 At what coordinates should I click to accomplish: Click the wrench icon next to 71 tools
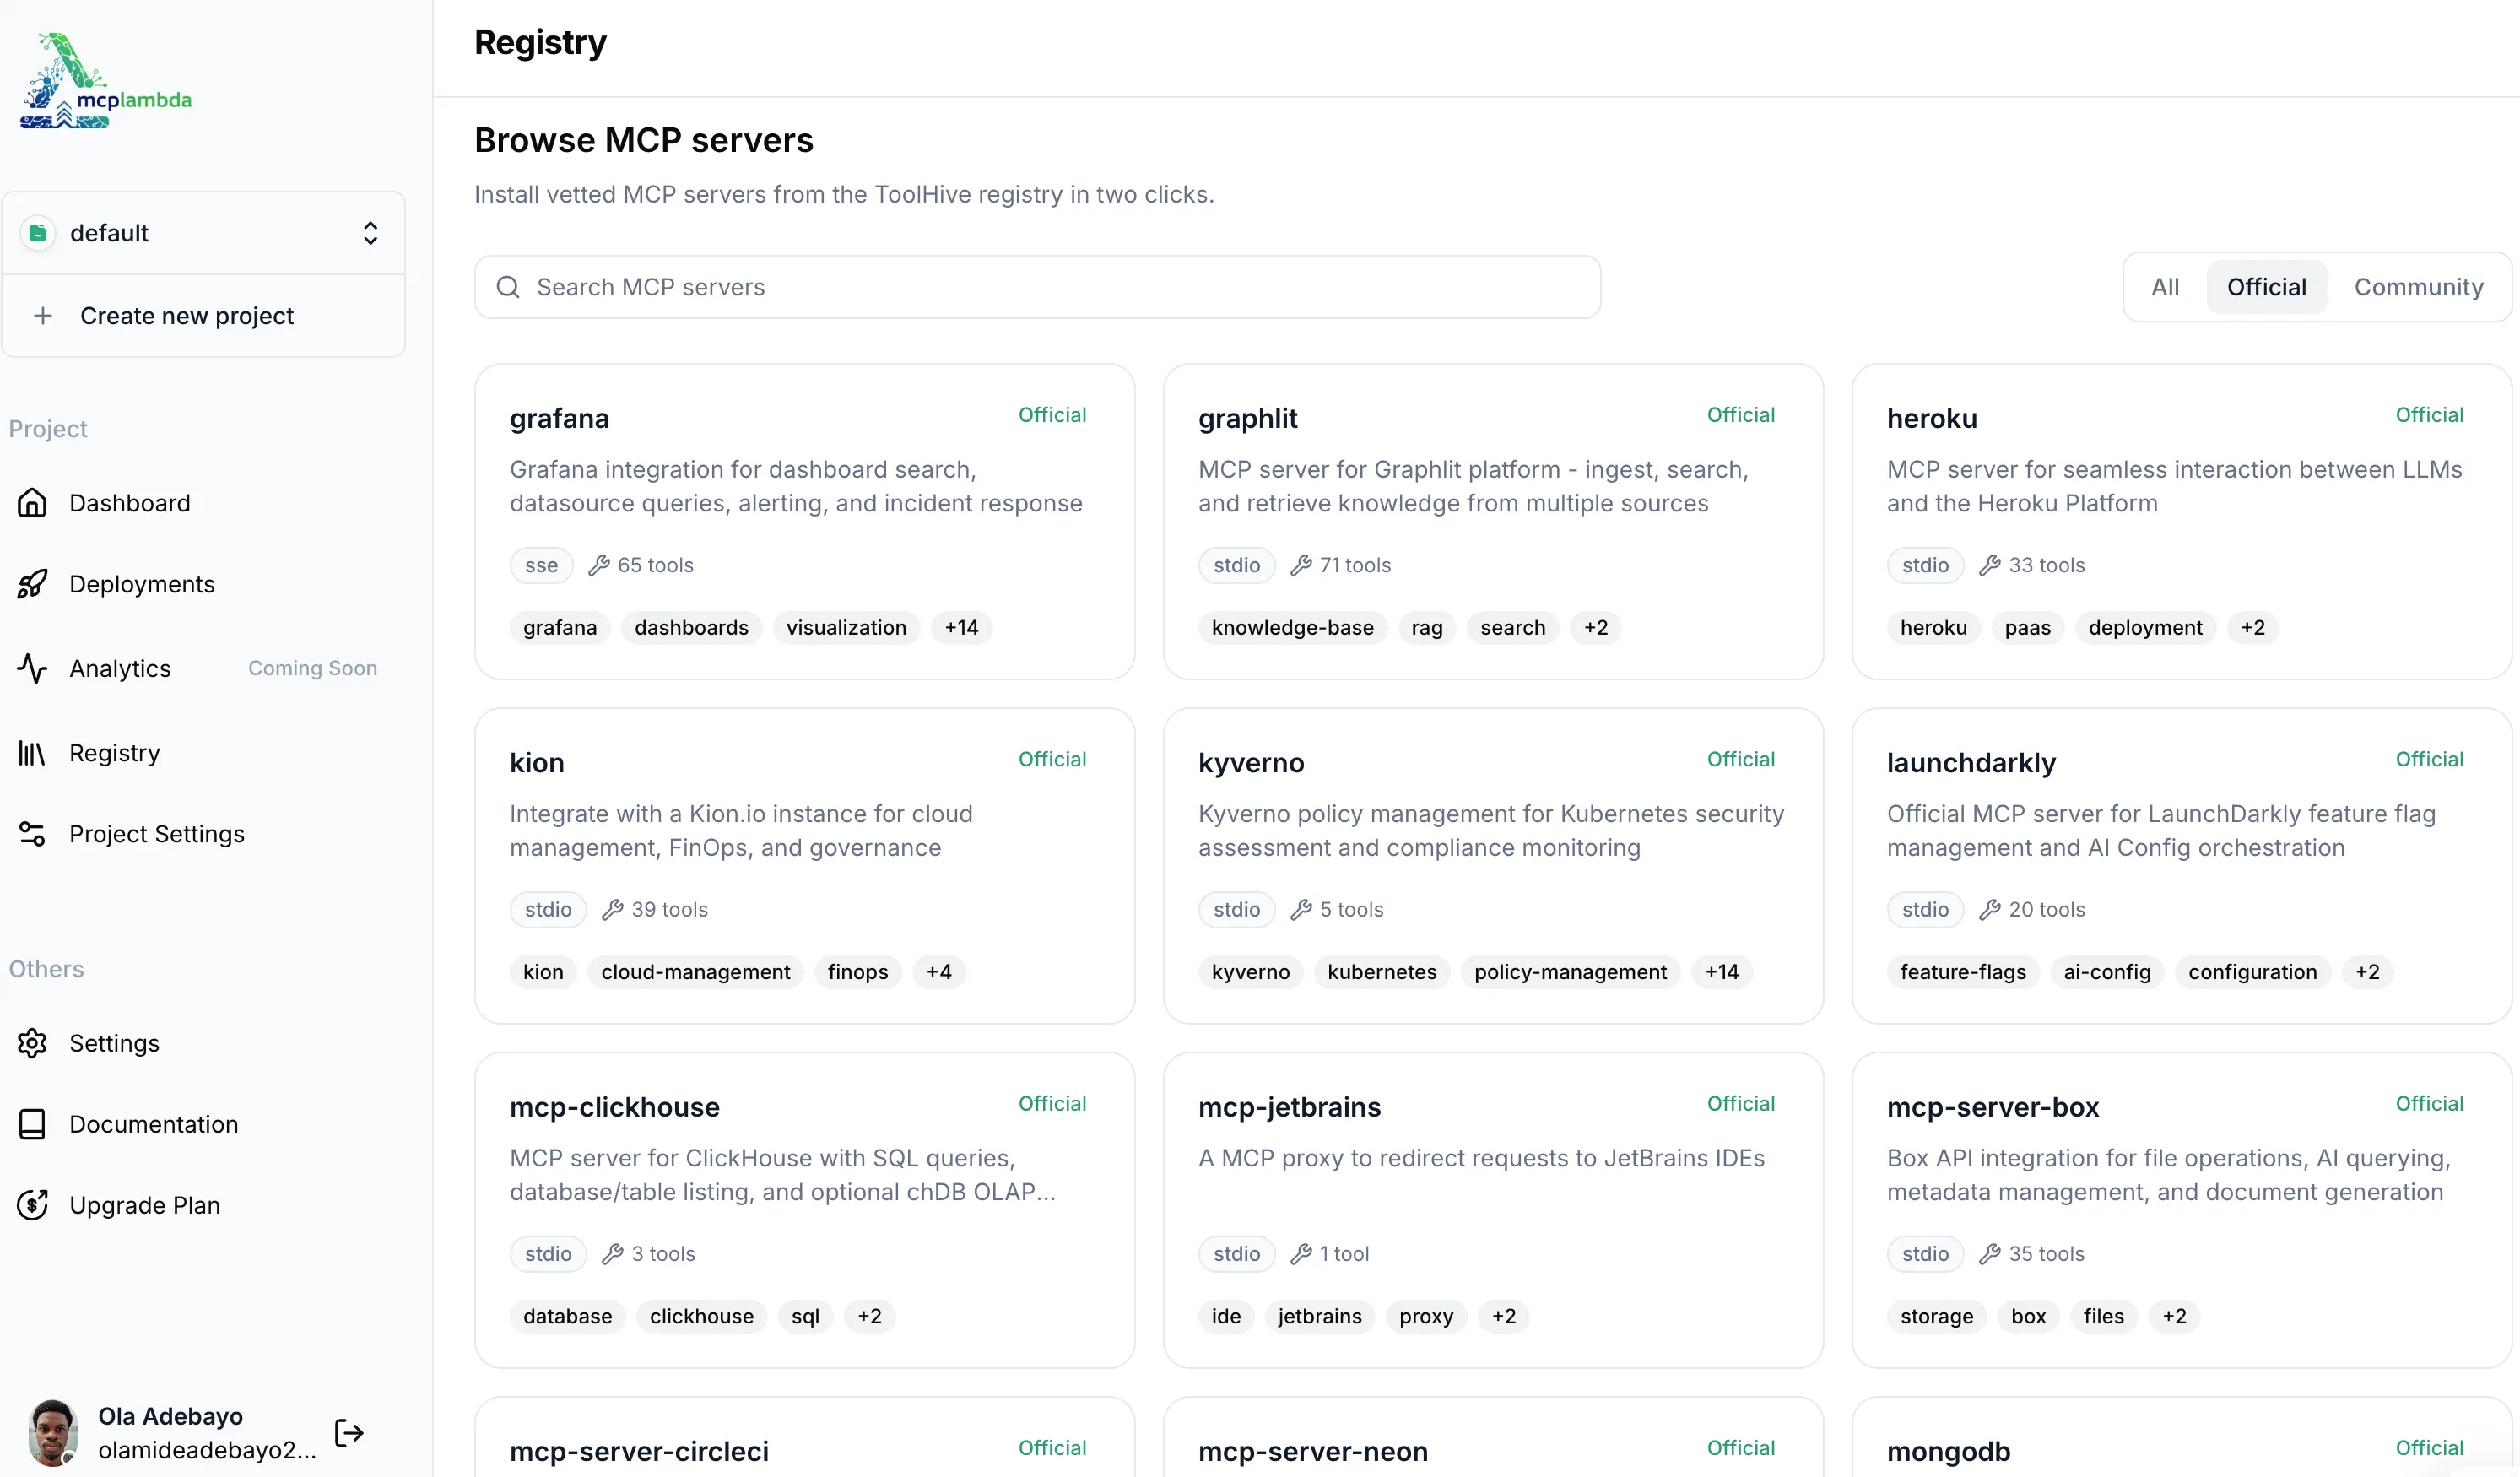coord(1301,565)
